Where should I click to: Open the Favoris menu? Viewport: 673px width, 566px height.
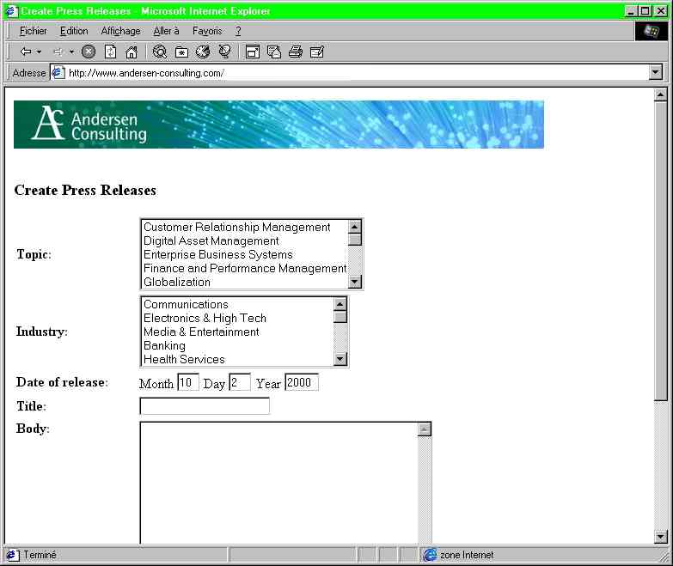(x=207, y=31)
